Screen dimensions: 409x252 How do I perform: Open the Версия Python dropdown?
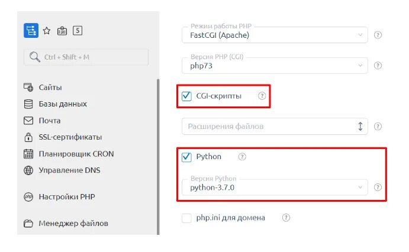pos(275,188)
